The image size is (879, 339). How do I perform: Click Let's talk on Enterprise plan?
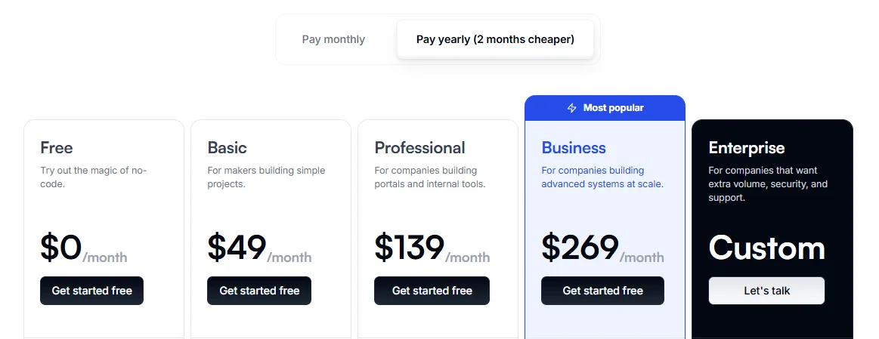pos(767,291)
